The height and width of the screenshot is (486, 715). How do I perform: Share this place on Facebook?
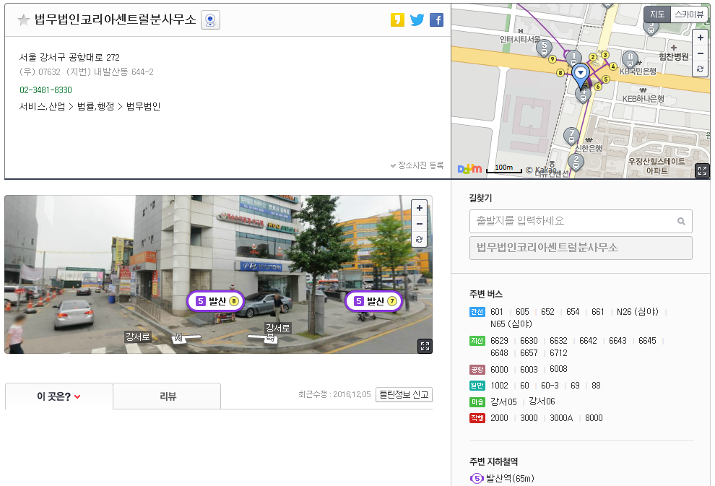(436, 19)
